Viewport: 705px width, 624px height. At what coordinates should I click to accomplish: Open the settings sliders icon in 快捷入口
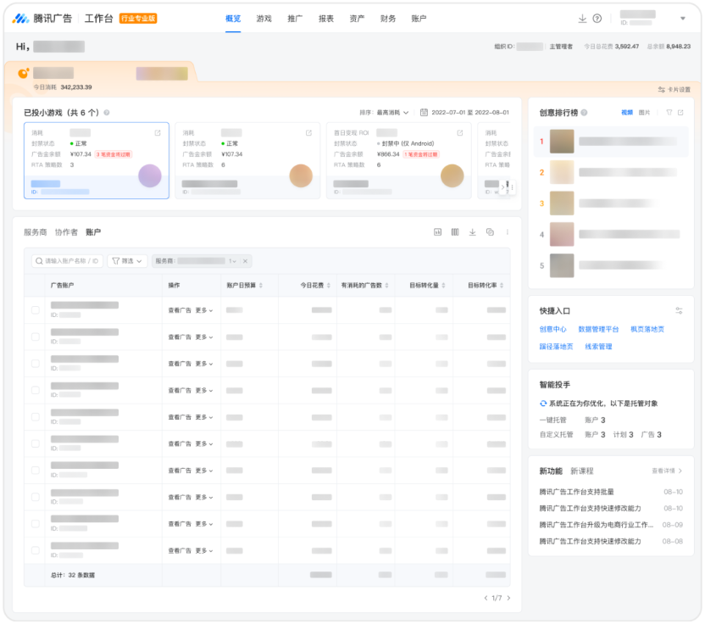[679, 310]
